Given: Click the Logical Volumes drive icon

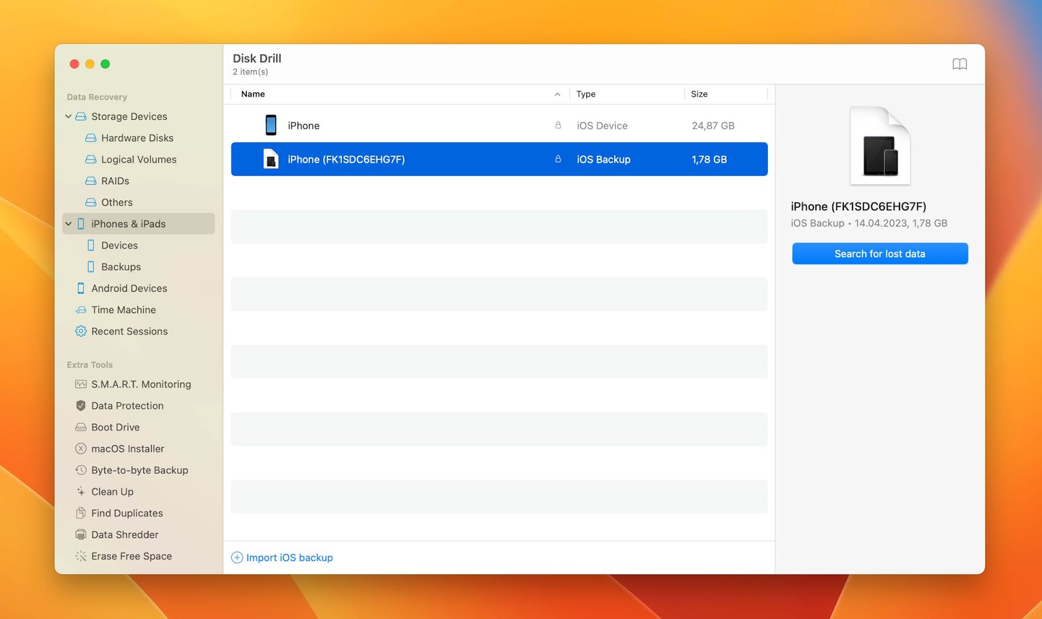Looking at the screenshot, I should point(91,159).
